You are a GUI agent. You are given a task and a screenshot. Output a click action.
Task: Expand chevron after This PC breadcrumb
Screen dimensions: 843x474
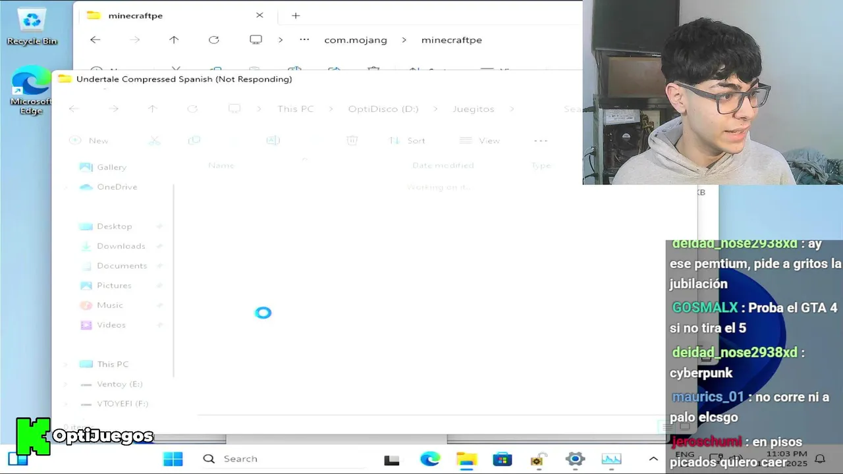[x=331, y=109]
